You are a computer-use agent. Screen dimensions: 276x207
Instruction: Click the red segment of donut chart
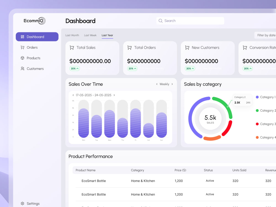pos(229,129)
